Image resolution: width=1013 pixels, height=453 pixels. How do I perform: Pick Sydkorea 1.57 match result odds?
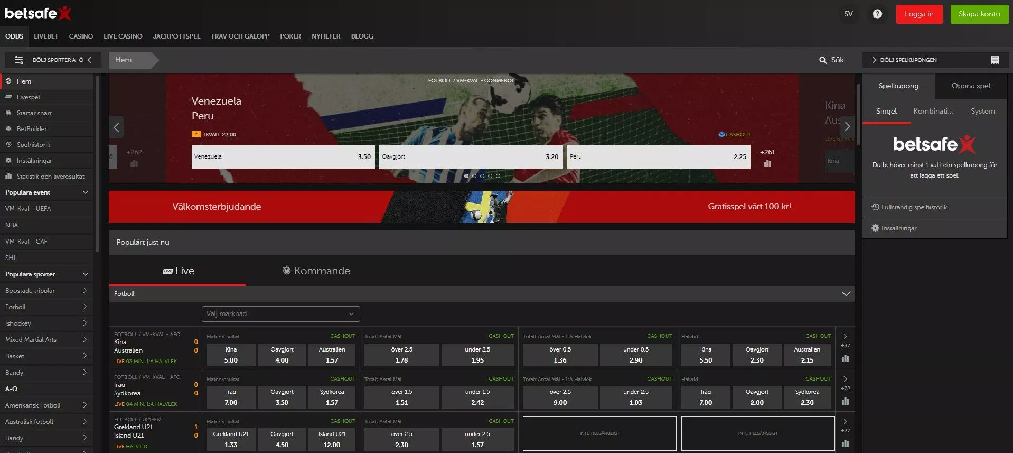pyautogui.click(x=332, y=397)
